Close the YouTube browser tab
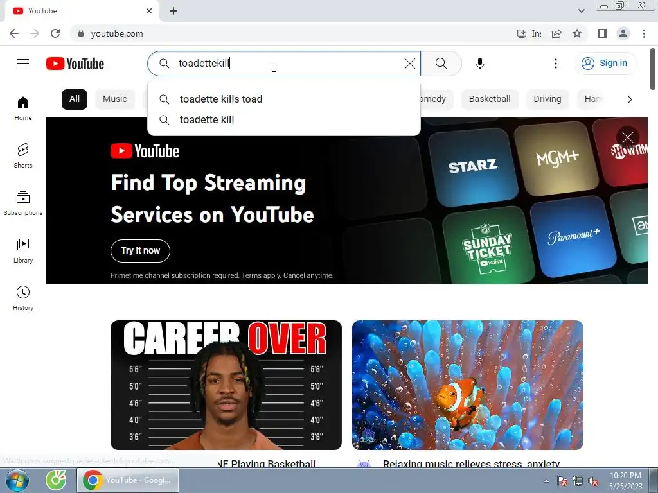 [149, 11]
